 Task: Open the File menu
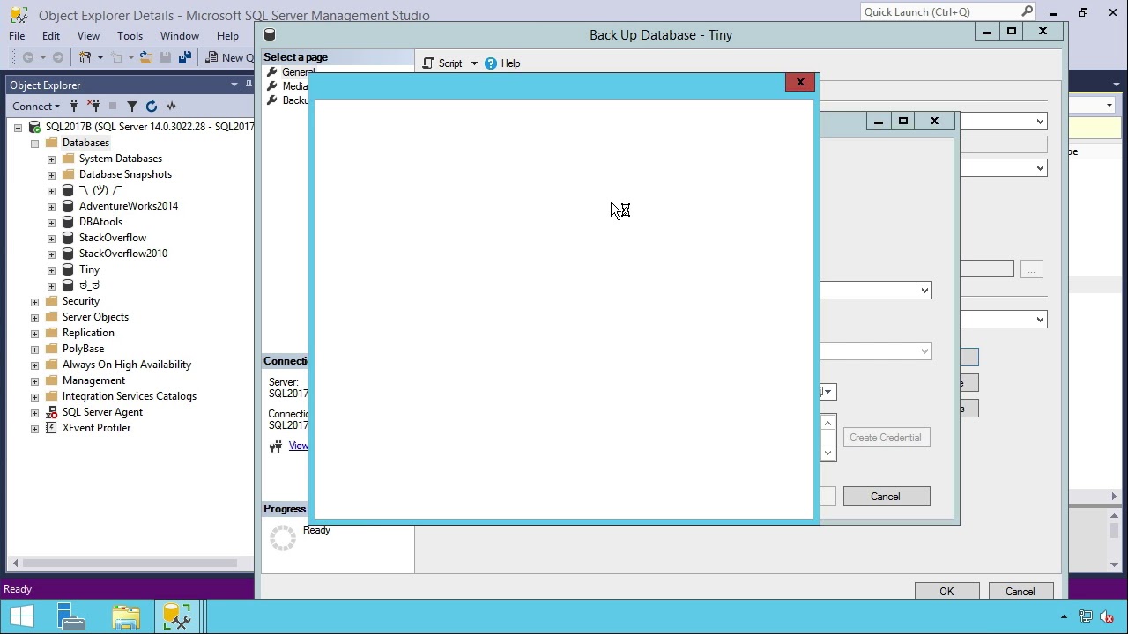tap(17, 36)
